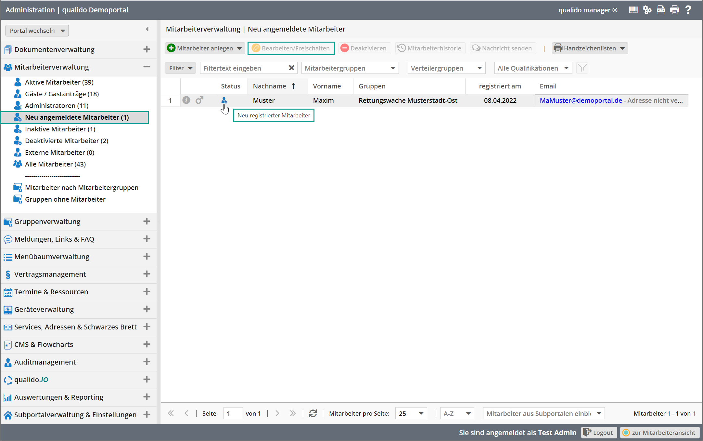Viewport: 703px width, 441px height.
Task: Go to first page double-arrow icon
Action: click(171, 413)
